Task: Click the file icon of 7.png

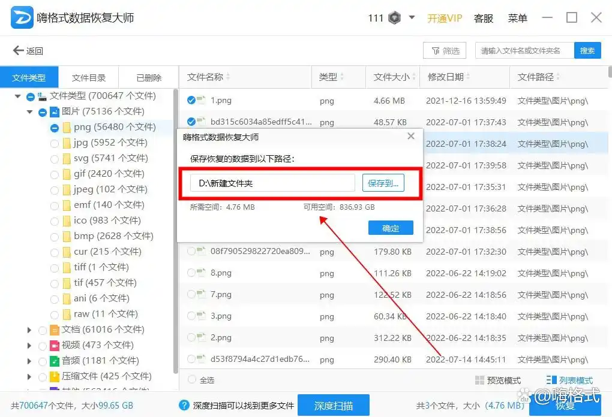Action: click(x=201, y=294)
